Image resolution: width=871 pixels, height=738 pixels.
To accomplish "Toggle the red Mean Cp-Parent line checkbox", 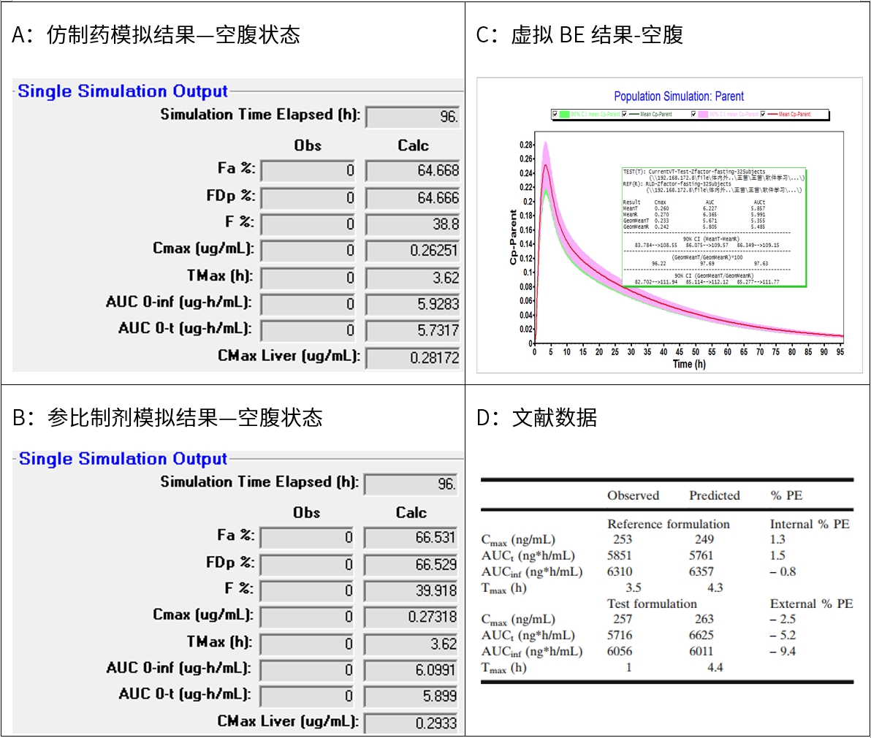I will [x=764, y=115].
